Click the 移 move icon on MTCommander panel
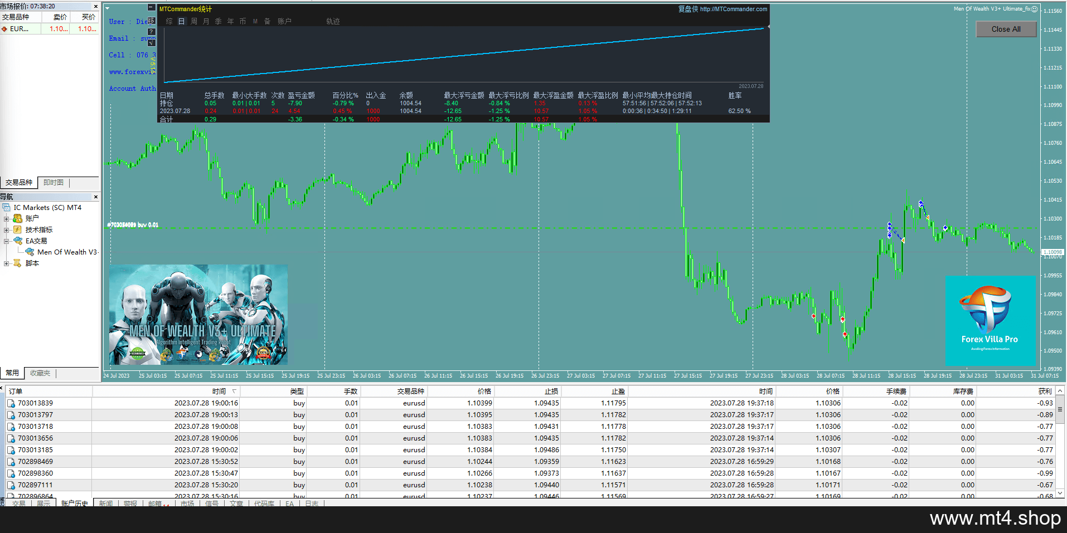1067x533 pixels. pyautogui.click(x=152, y=21)
